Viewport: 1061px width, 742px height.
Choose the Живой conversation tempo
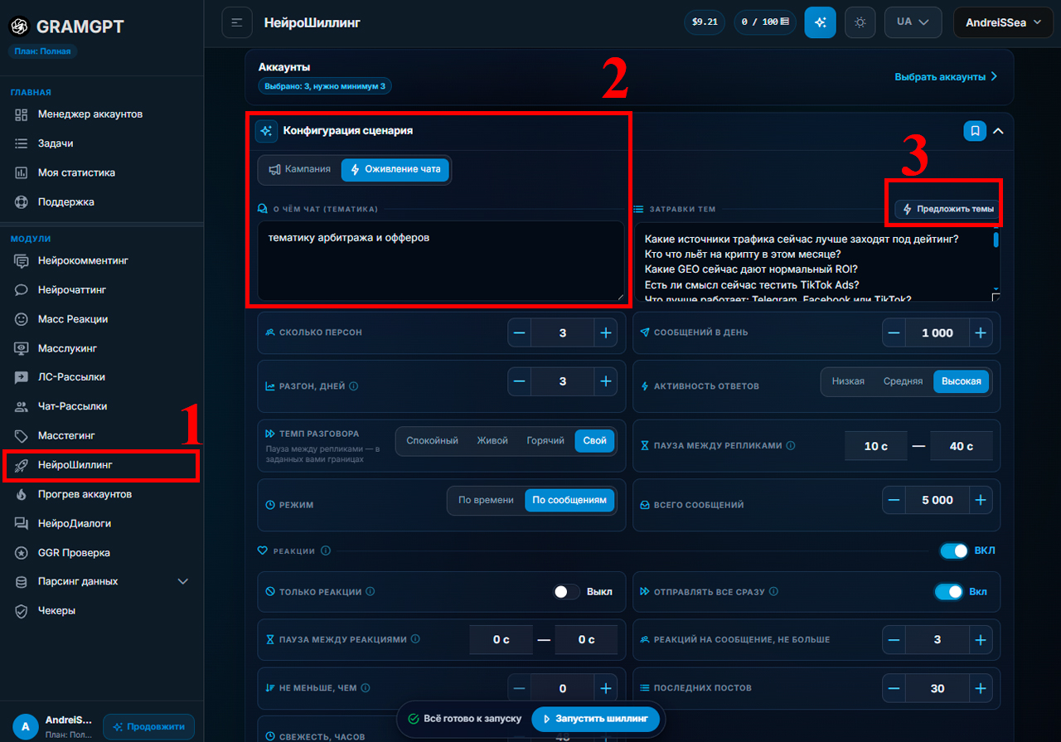[492, 441]
